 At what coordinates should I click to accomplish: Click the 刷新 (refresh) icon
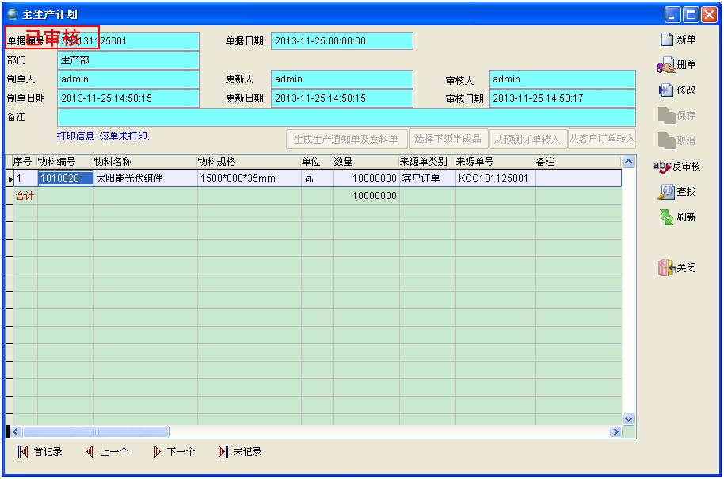(666, 217)
